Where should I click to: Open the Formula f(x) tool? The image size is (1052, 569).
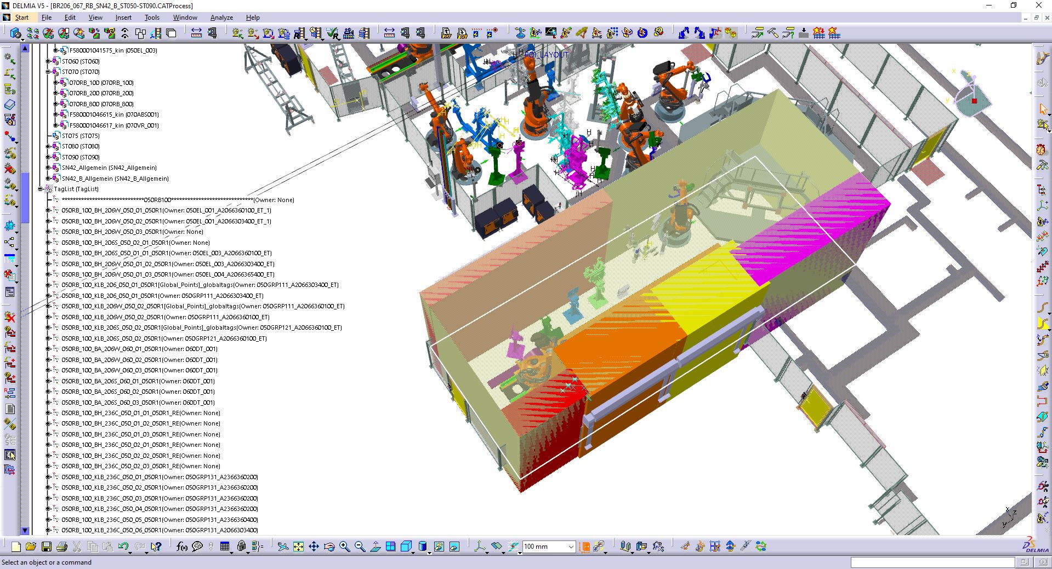pyautogui.click(x=182, y=547)
